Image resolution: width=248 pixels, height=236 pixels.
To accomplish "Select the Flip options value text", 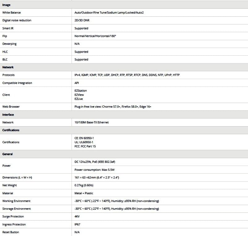I will point(95,36).
